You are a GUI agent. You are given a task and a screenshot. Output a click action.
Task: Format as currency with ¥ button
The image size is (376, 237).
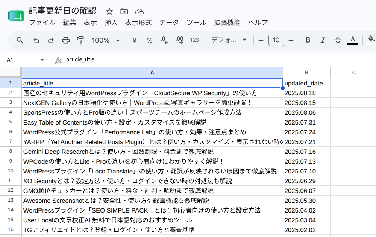(135, 40)
